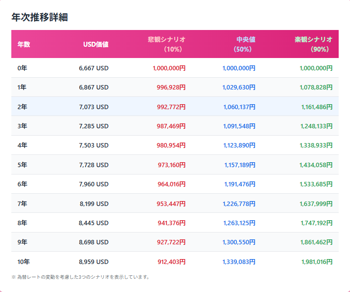Image resolution: width=350 pixels, height=292 pixels.
Task: Select optimistic value 1,981,016円
Action: click(316, 262)
